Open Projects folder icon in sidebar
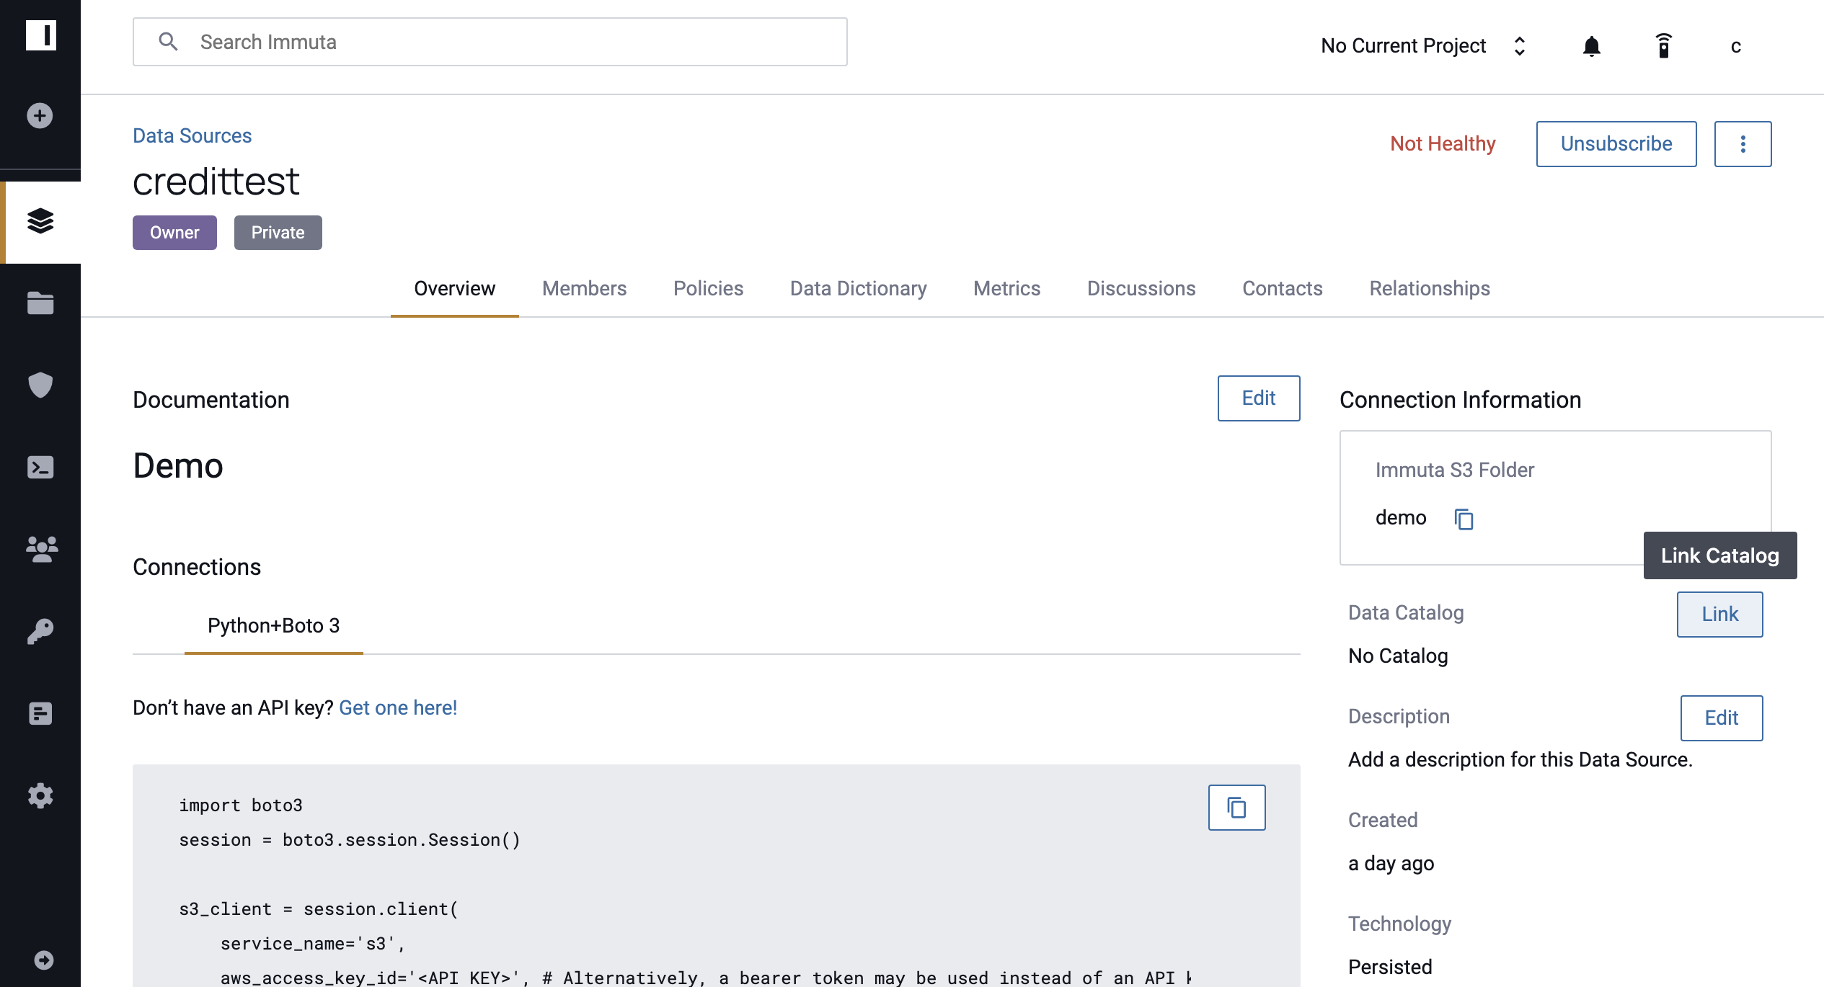The height and width of the screenshot is (987, 1824). click(40, 303)
